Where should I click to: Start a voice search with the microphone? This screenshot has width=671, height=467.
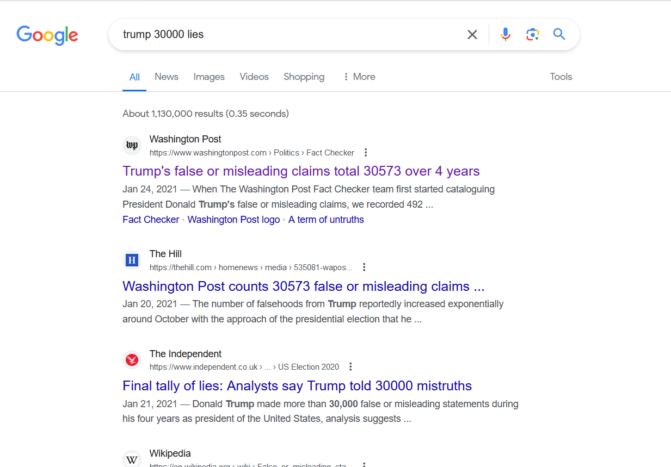click(x=506, y=35)
